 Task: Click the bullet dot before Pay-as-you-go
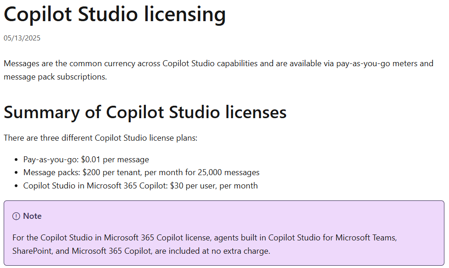(x=17, y=160)
